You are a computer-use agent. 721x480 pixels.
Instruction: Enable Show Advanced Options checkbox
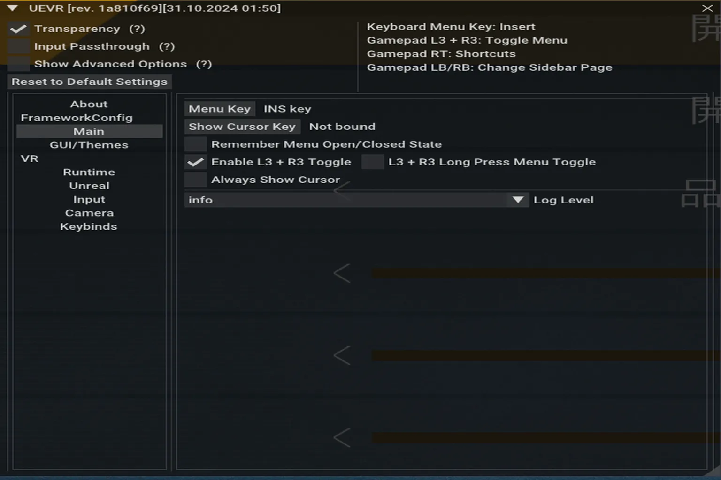click(x=19, y=64)
